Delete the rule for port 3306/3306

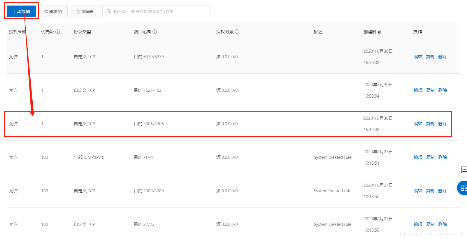tap(443, 124)
